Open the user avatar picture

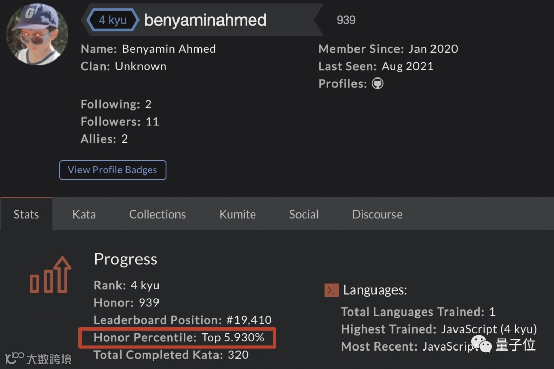tap(37, 34)
